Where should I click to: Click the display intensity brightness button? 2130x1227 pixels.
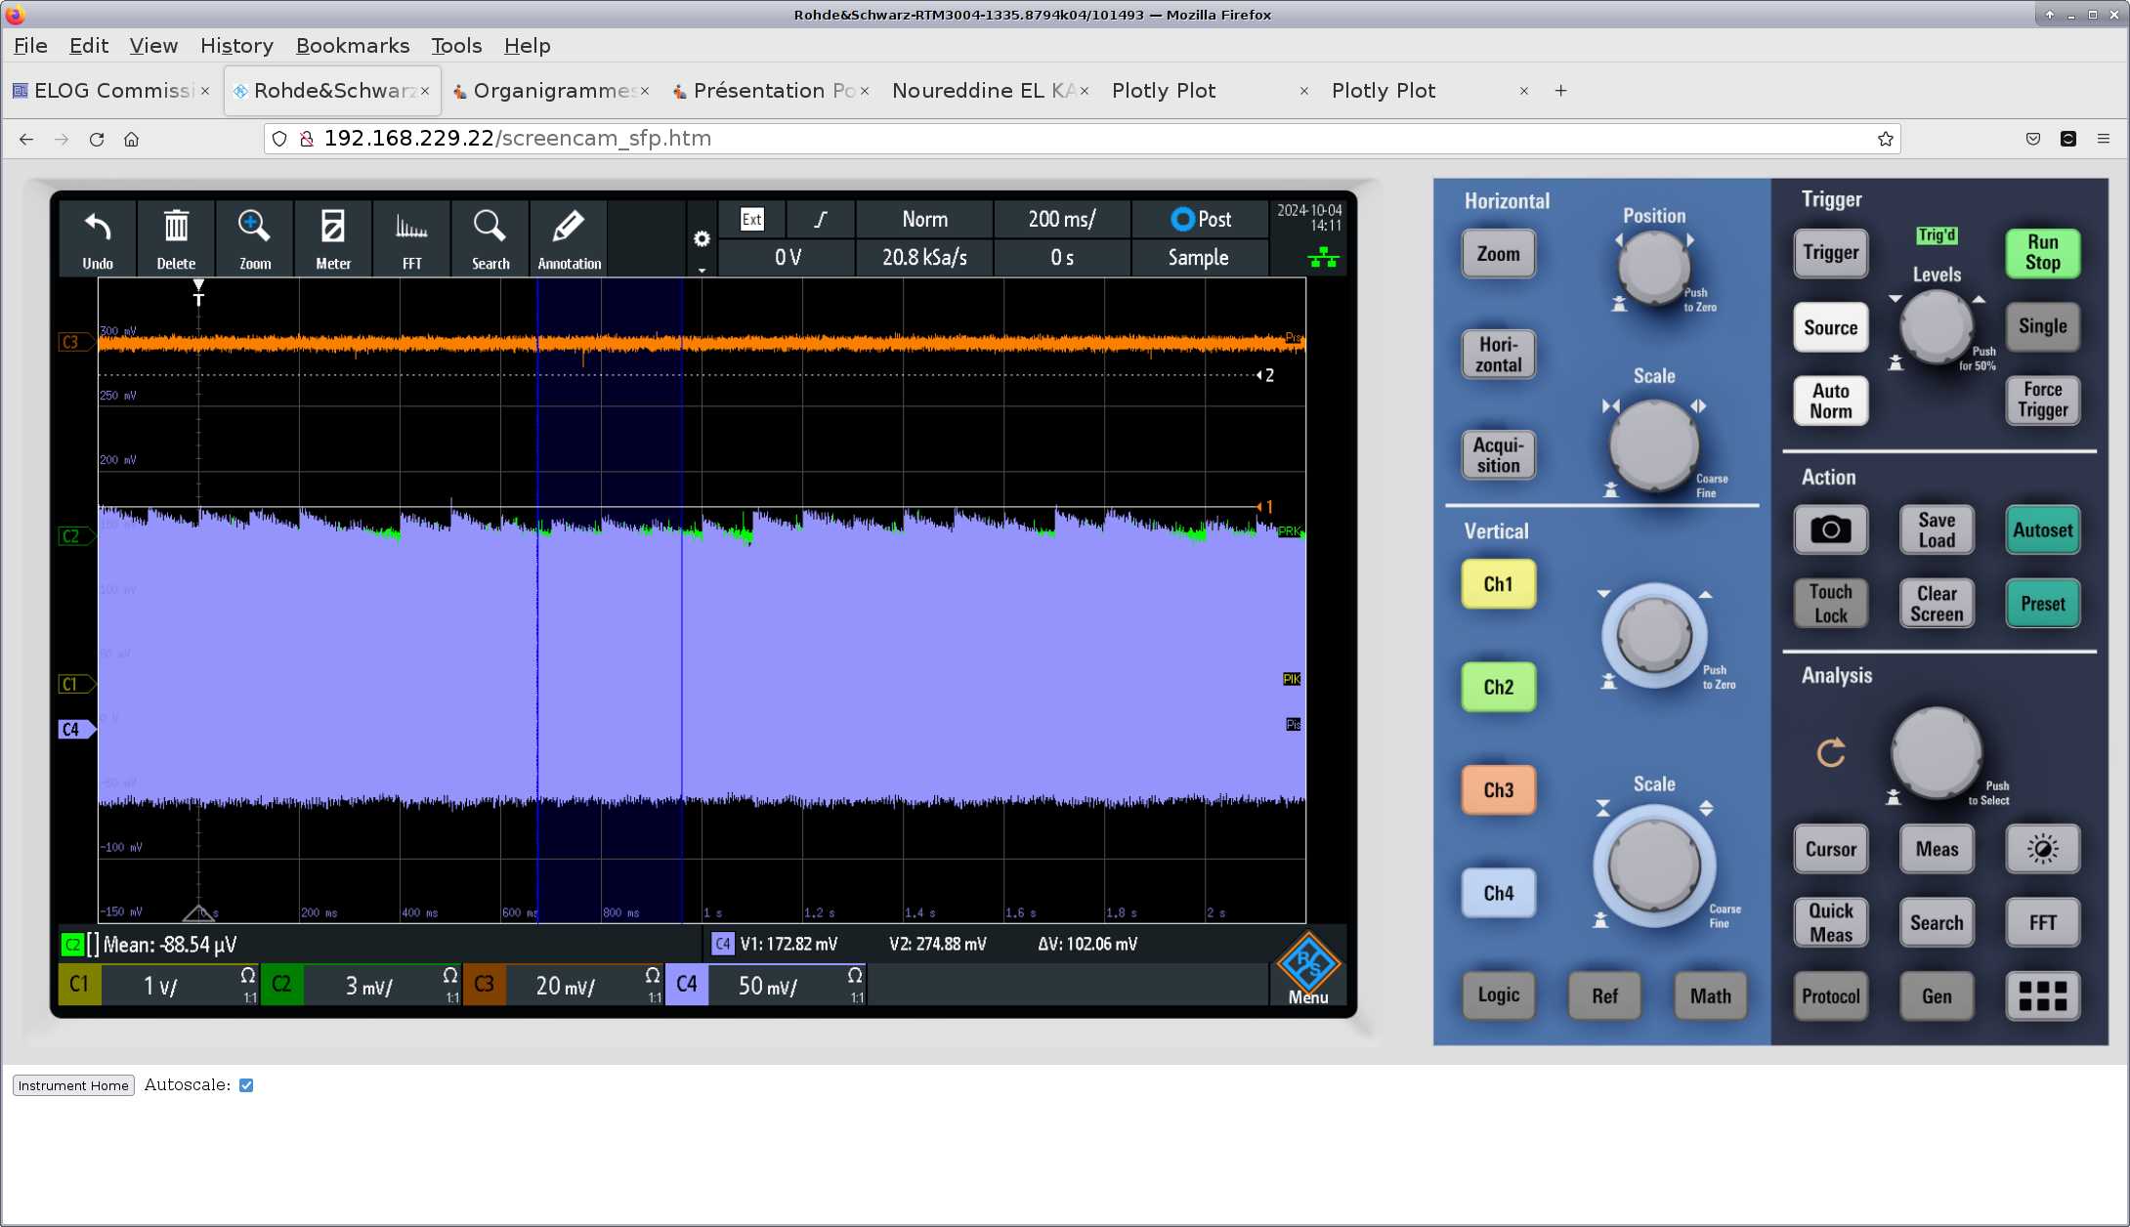pyautogui.click(x=2042, y=849)
